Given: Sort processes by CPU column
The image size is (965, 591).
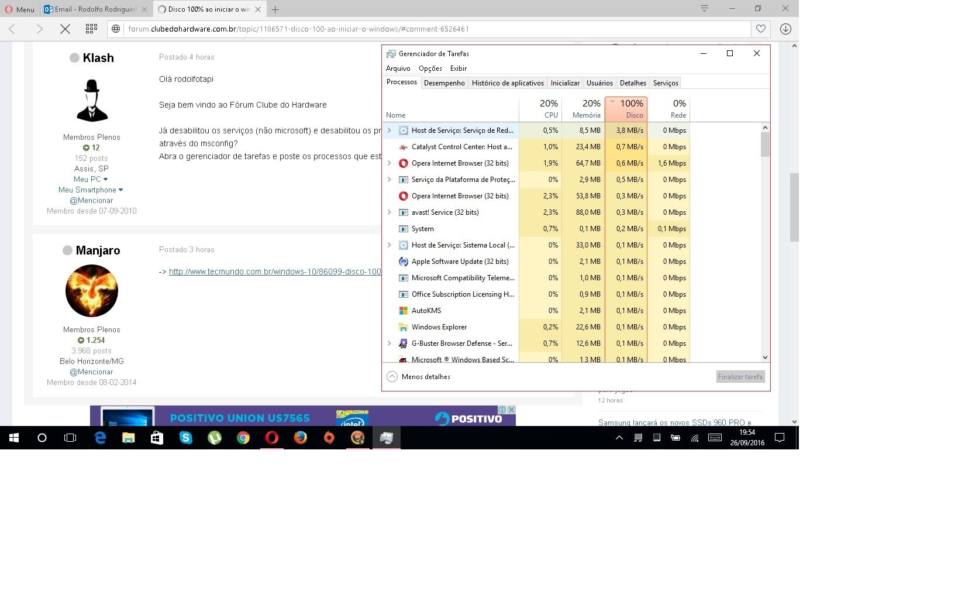Looking at the screenshot, I should tap(540, 109).
